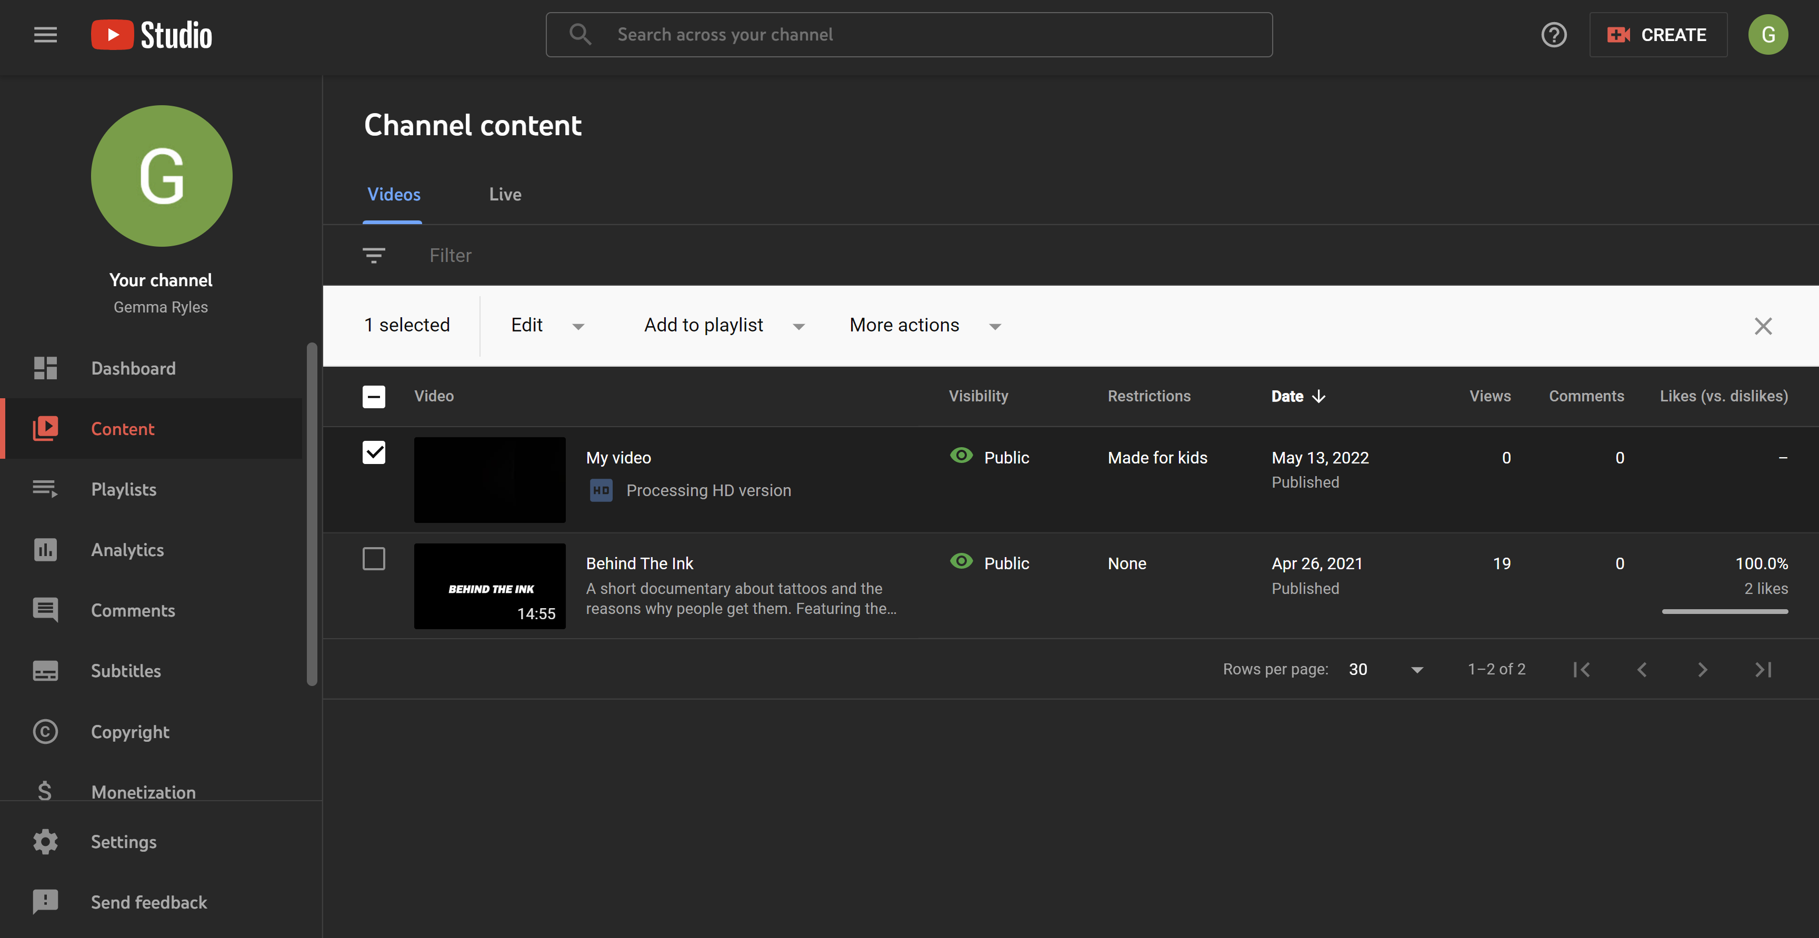The image size is (1819, 938).
Task: Open the Rows per page dropdown
Action: click(x=1385, y=669)
